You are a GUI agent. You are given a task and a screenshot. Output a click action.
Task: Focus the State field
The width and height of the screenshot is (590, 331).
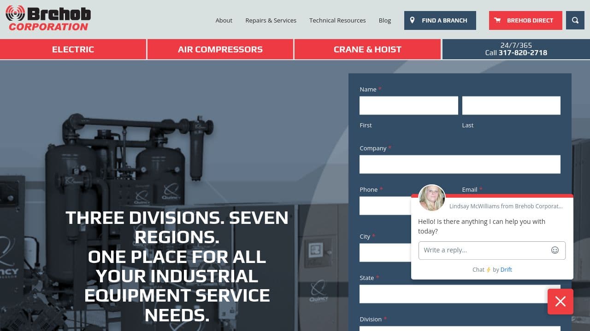460,294
